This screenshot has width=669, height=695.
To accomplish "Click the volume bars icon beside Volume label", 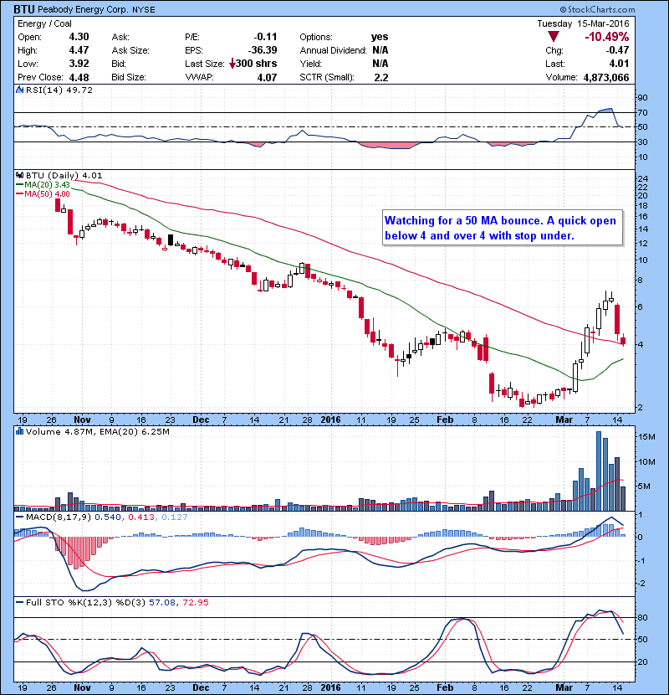I will [x=19, y=431].
